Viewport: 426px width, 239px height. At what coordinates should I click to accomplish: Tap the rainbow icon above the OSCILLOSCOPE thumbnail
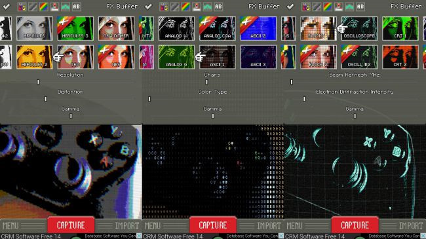328,7
